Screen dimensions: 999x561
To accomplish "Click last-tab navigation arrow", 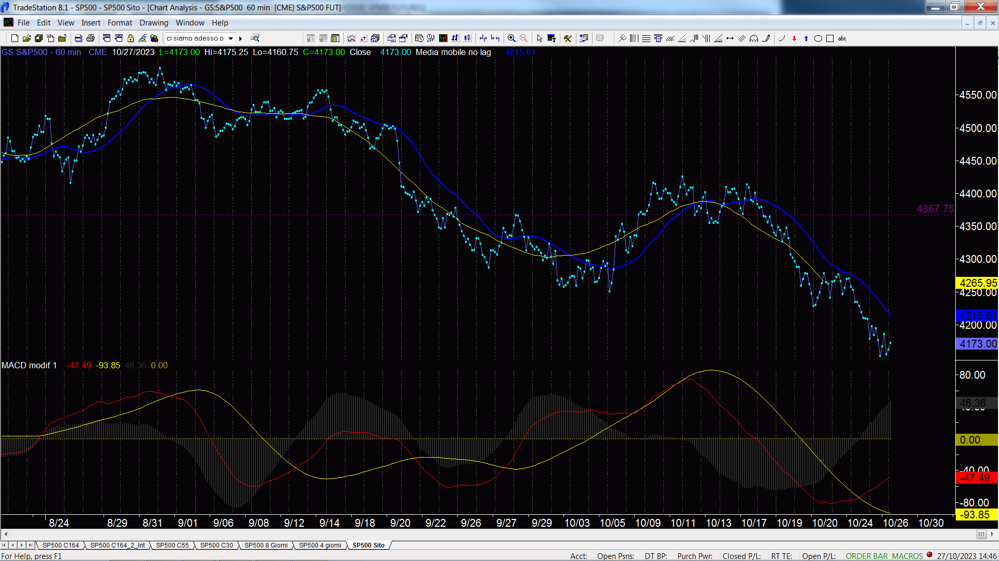I will click(x=30, y=545).
